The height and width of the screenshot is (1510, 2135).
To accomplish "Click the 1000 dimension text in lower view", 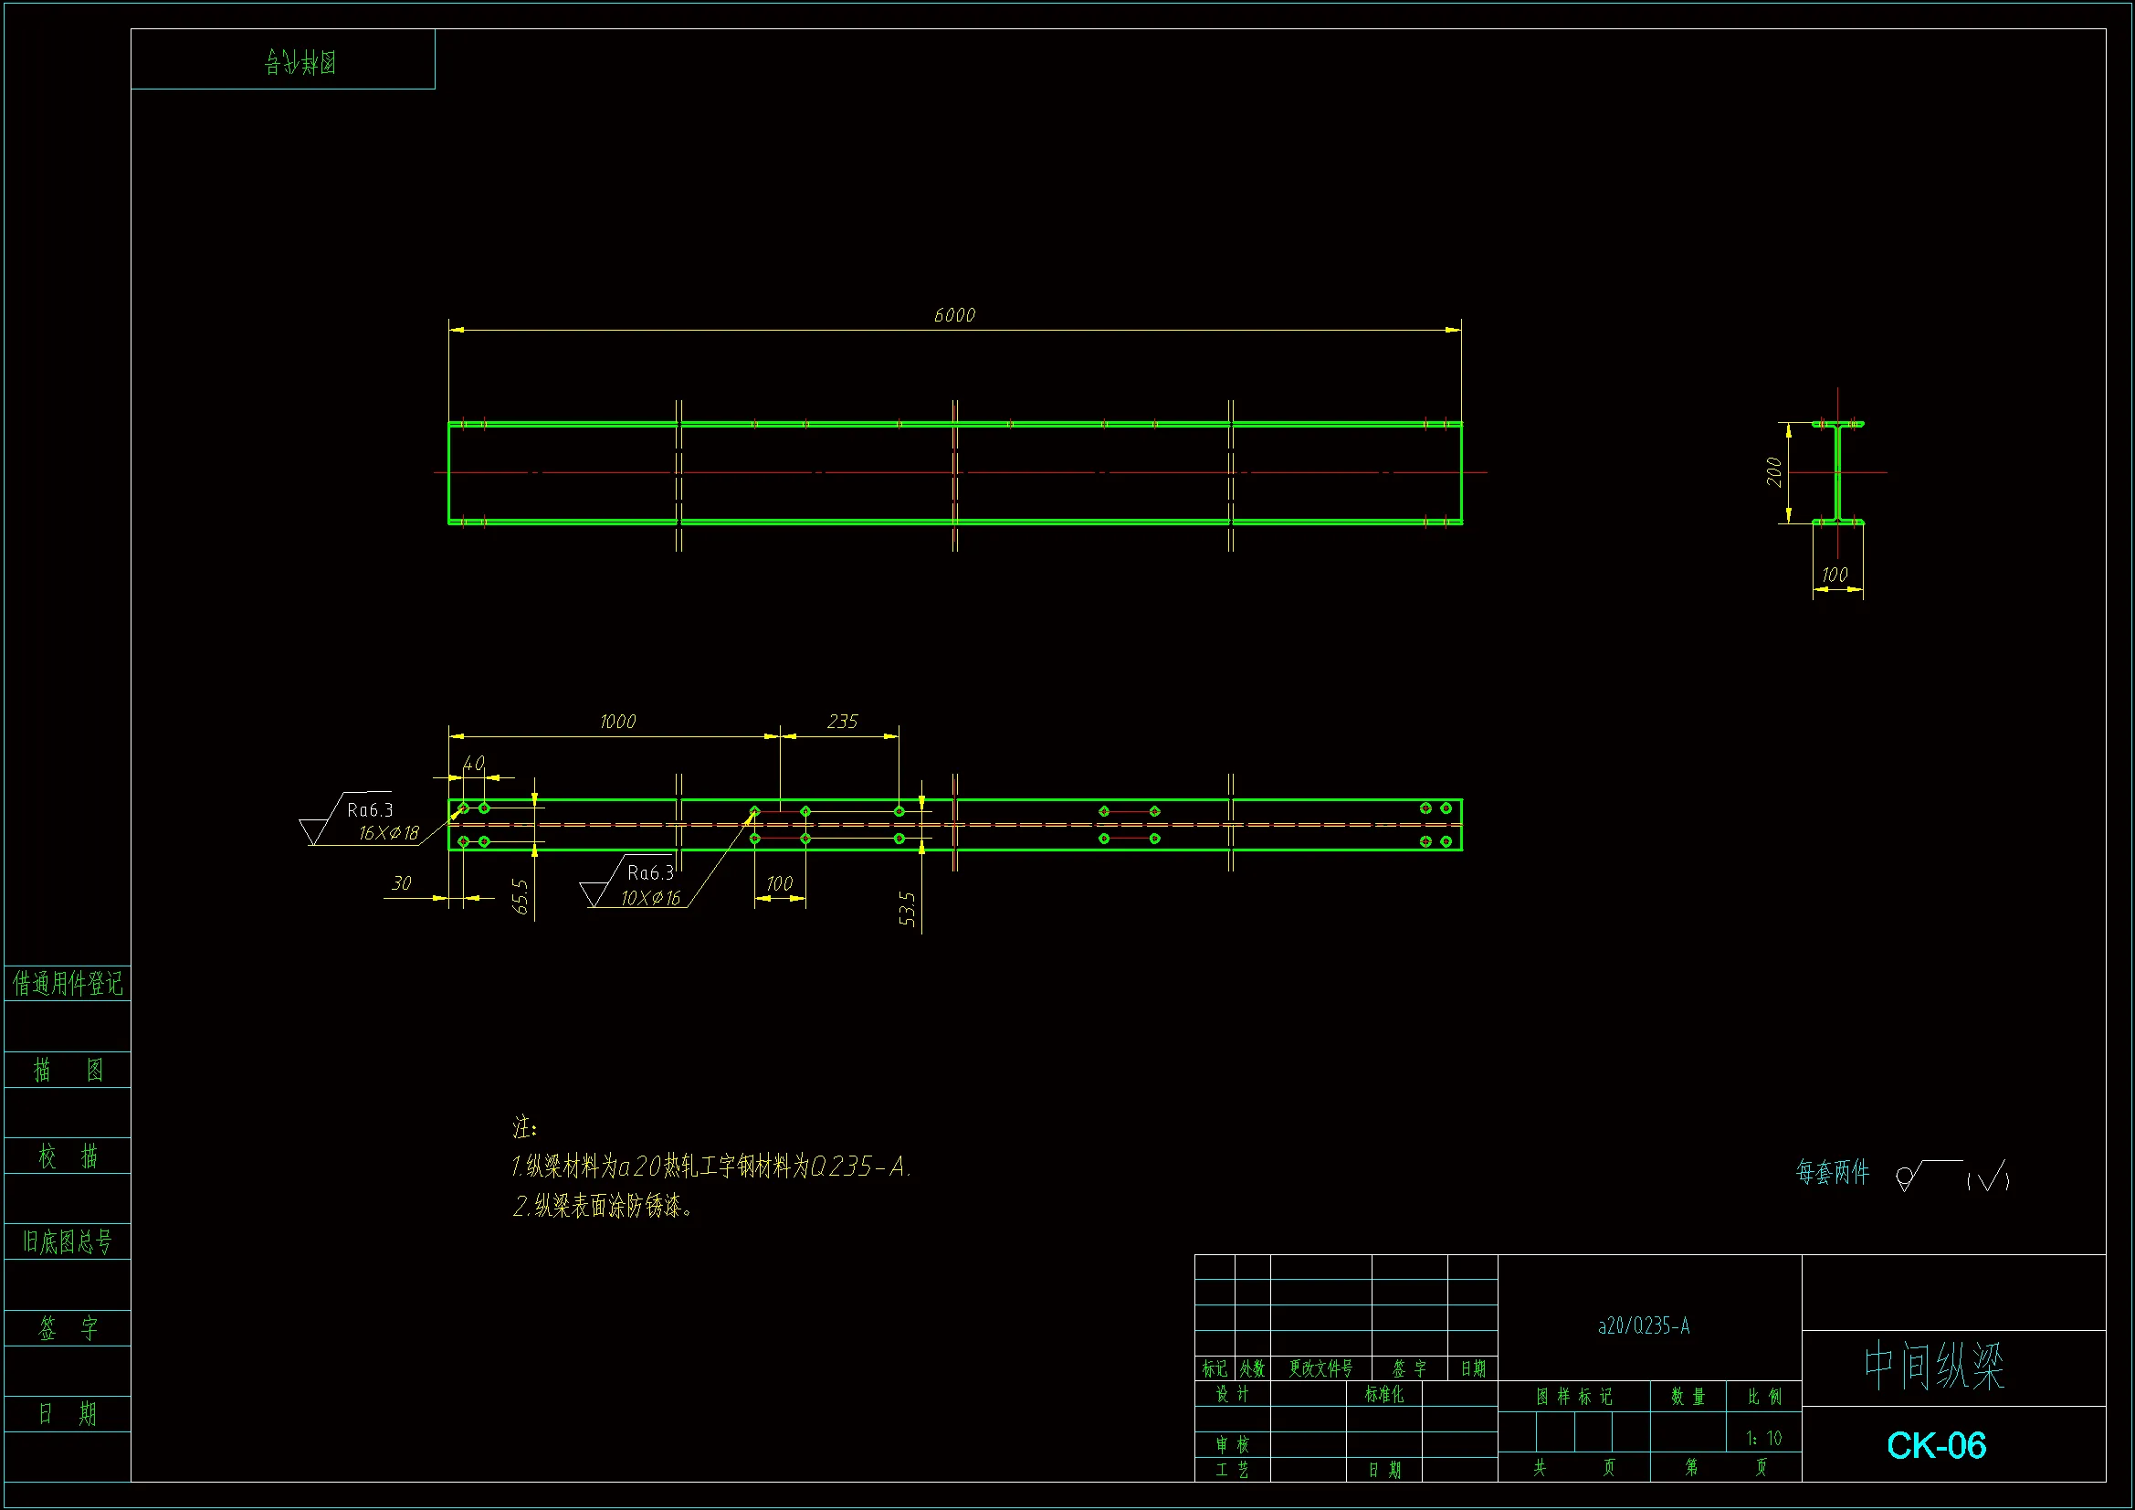I will (x=616, y=722).
